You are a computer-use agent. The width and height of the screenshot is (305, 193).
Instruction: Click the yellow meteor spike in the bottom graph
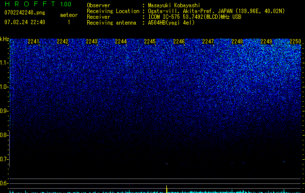(x=166, y=189)
